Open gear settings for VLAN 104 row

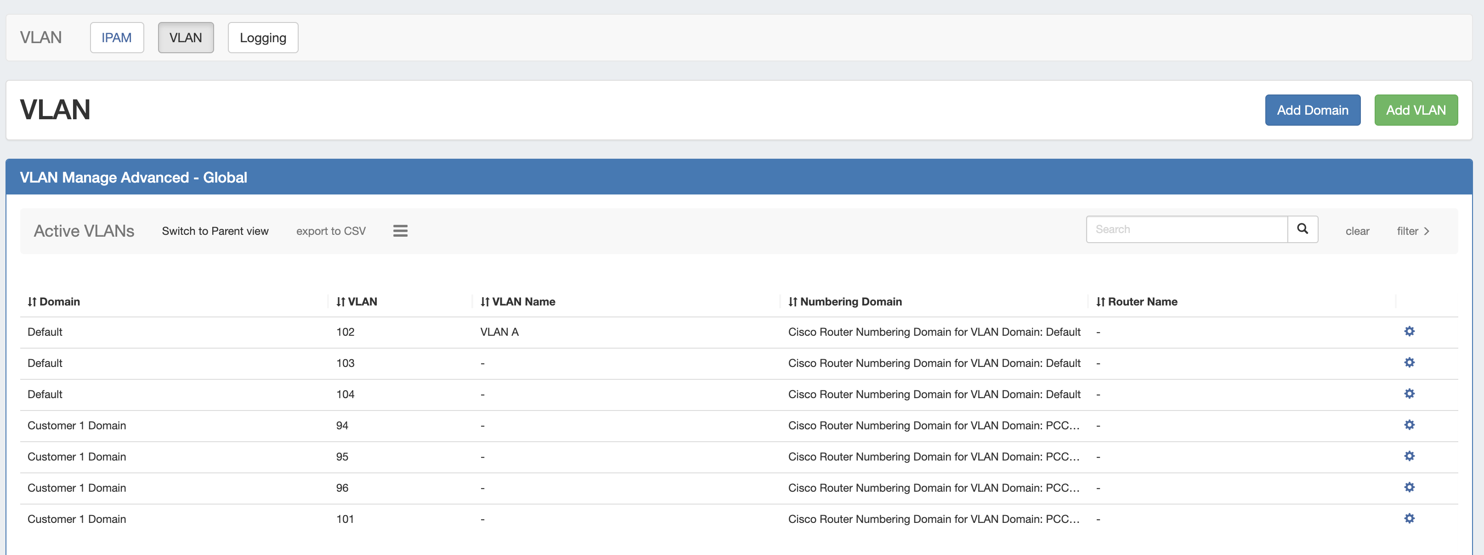pyautogui.click(x=1409, y=394)
